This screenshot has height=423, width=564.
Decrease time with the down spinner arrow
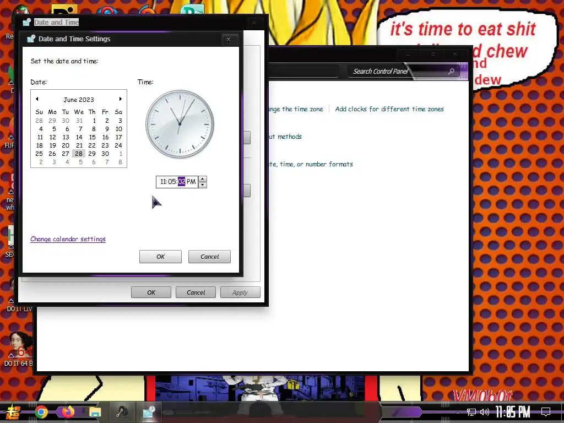click(x=203, y=185)
